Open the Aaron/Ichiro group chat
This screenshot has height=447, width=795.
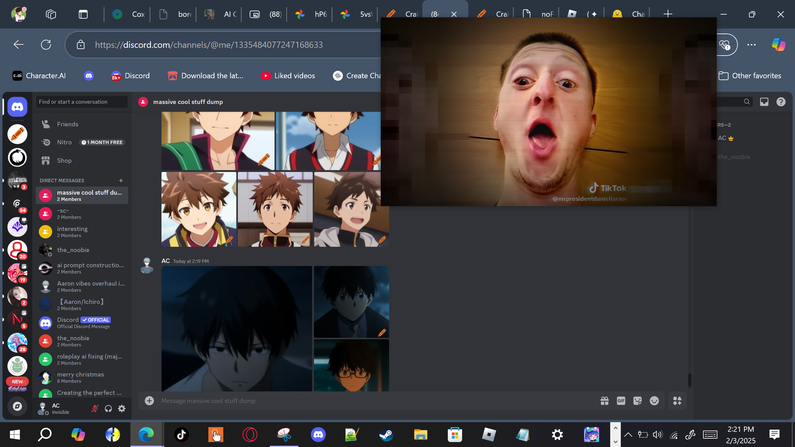[82, 305]
